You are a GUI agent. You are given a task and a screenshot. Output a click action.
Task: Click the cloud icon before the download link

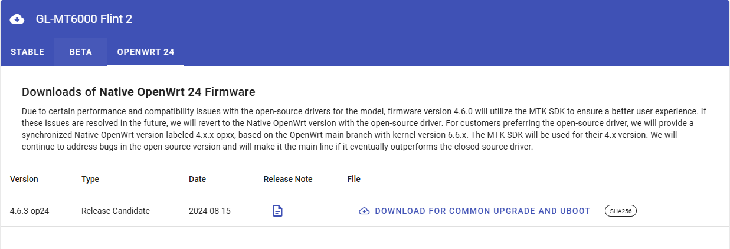[364, 211]
